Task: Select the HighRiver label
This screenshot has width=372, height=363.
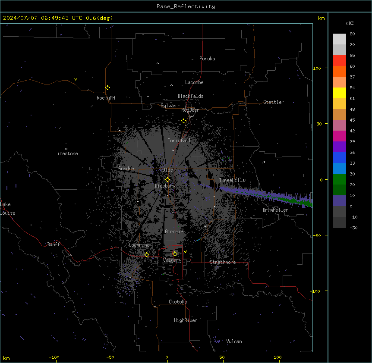Action: 186,320
